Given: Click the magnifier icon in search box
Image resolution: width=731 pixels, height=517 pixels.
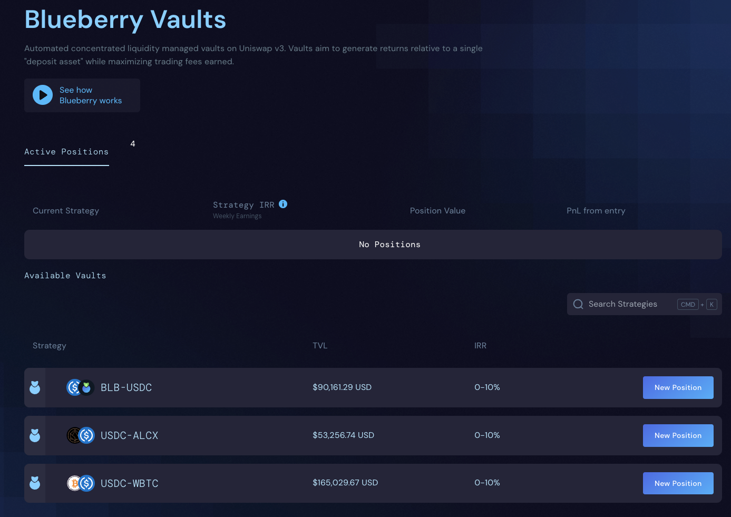Looking at the screenshot, I should tap(578, 304).
